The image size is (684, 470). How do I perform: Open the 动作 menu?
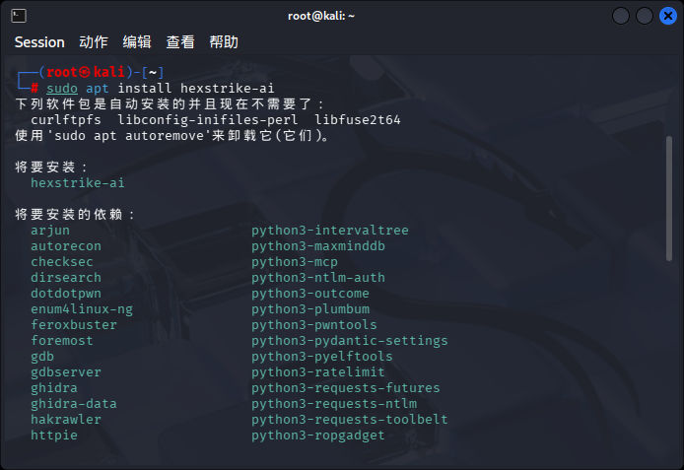tap(94, 42)
